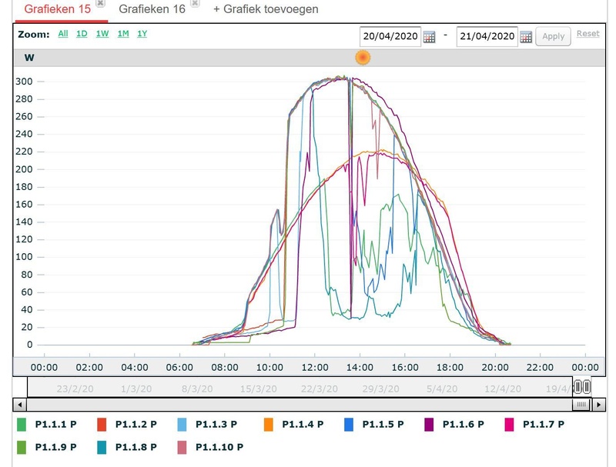The width and height of the screenshot is (616, 467).
Task: Click the Reset link
Action: pos(588,34)
